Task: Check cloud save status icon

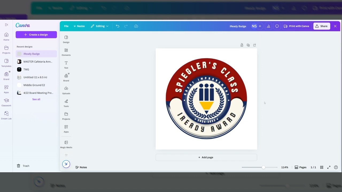Action: tap(136, 26)
